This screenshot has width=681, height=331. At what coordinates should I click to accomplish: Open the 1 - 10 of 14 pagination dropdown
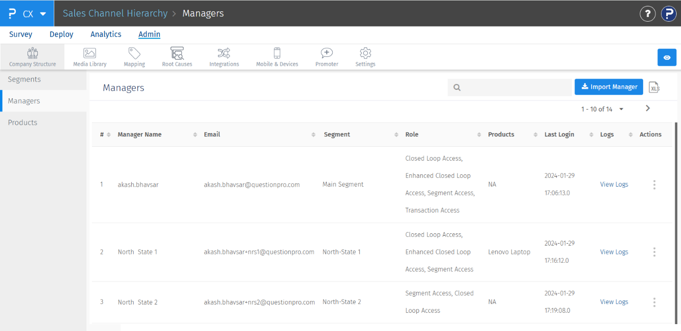602,109
